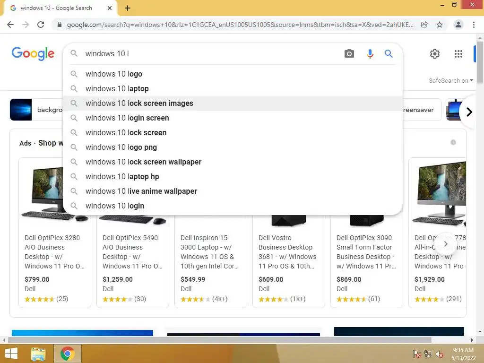The image size is (484, 363).
Task: Select suggestion windows 10 laptop
Action: tap(233, 88)
